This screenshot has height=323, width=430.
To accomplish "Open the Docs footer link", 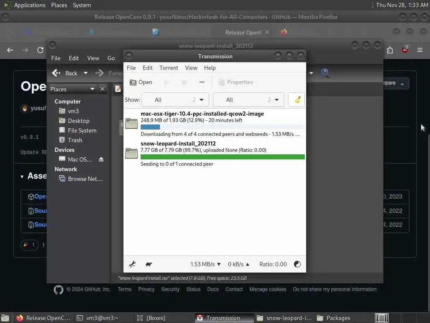I will pyautogui.click(x=213, y=289).
